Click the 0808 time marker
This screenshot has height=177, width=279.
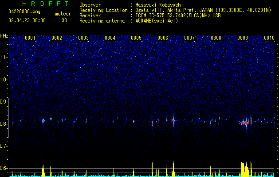(216, 38)
